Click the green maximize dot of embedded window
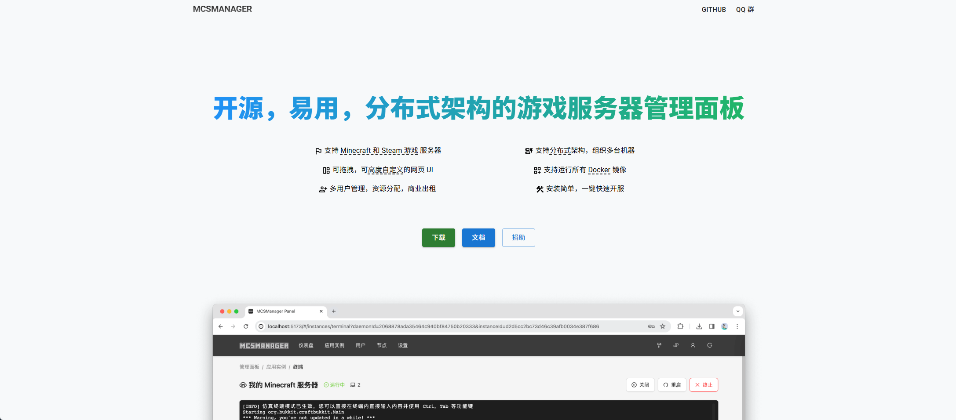 (x=236, y=311)
